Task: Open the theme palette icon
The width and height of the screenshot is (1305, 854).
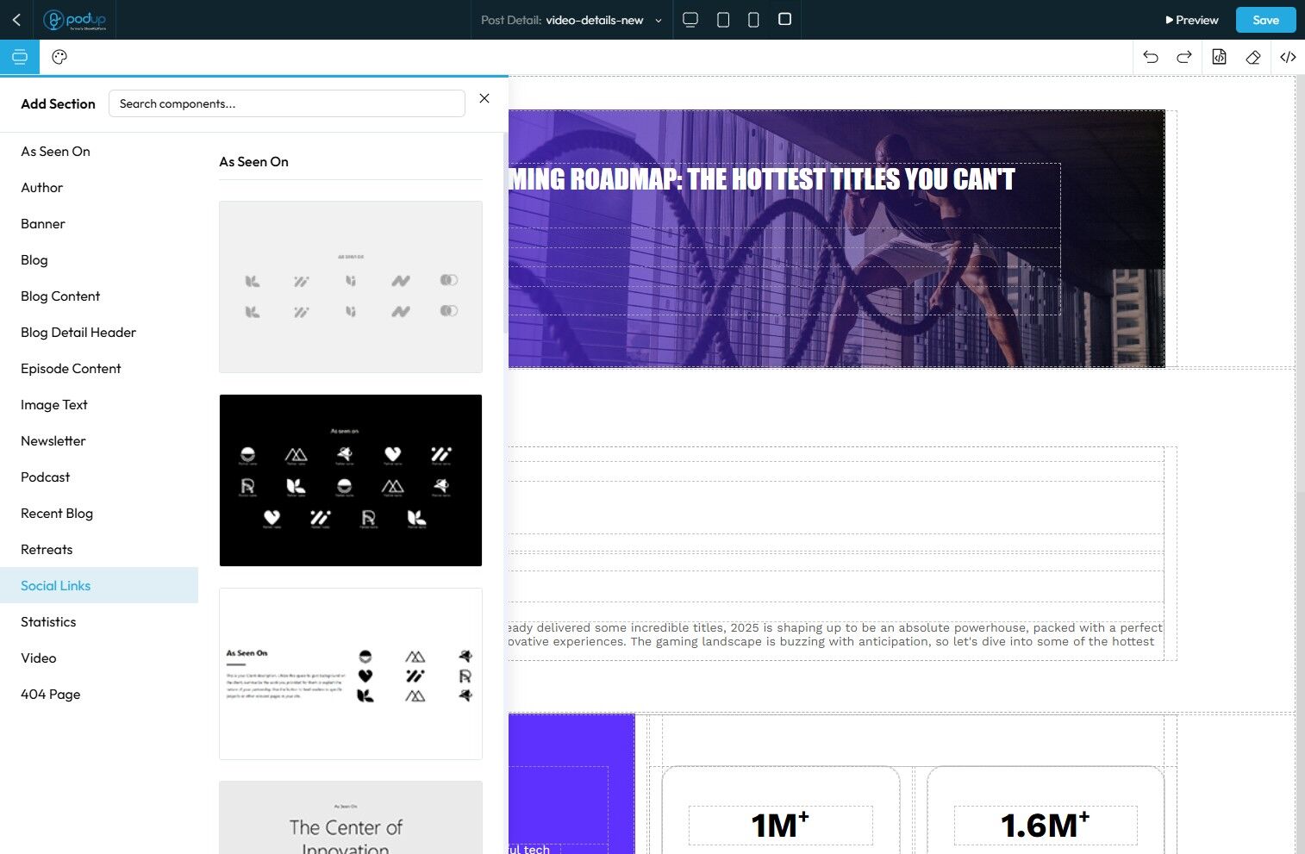Action: [59, 57]
